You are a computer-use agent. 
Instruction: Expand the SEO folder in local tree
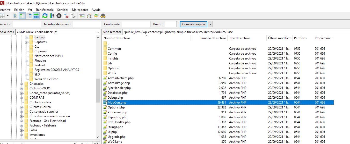tap(26, 74)
